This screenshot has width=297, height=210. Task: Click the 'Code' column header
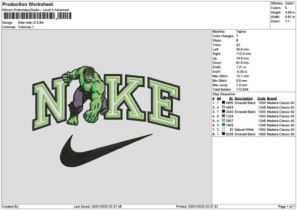[x=261, y=99]
